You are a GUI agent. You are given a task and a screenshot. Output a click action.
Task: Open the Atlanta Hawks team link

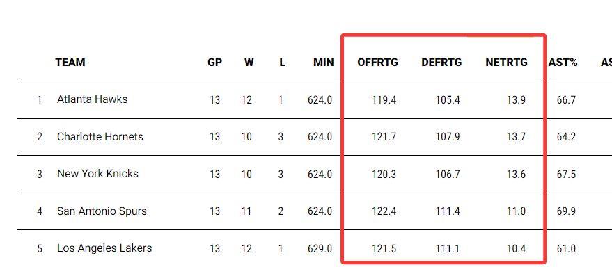(x=92, y=99)
